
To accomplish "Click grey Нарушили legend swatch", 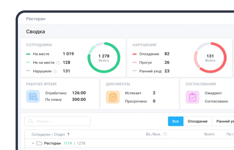I will click(28, 71).
